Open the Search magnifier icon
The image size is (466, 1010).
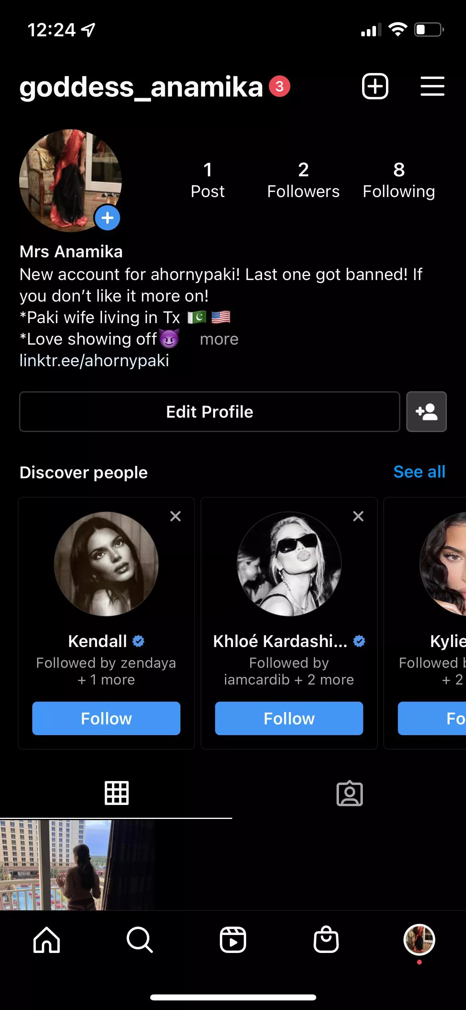tap(139, 940)
